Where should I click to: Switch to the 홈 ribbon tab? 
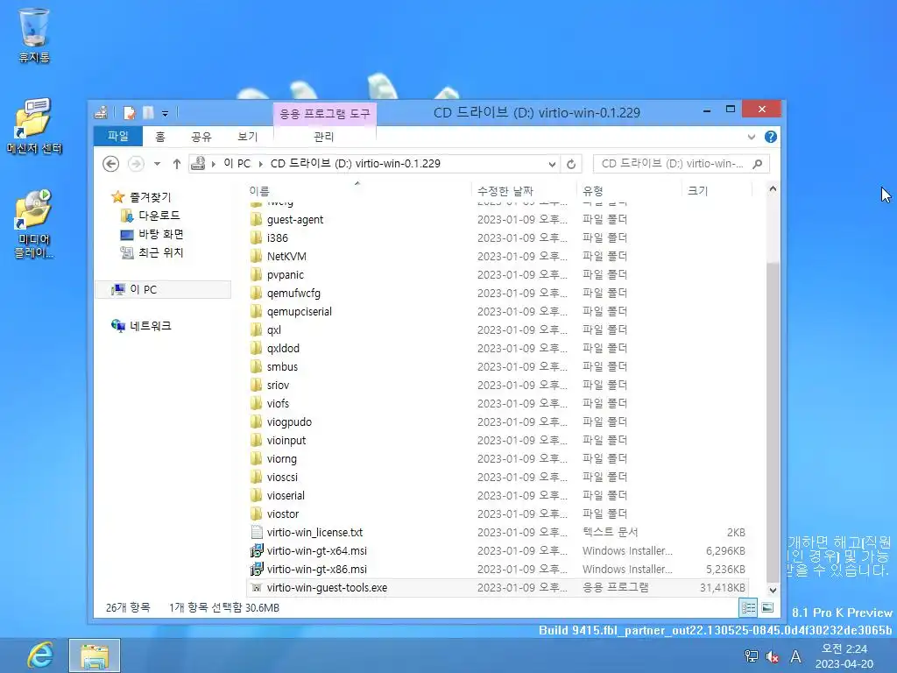click(x=160, y=136)
